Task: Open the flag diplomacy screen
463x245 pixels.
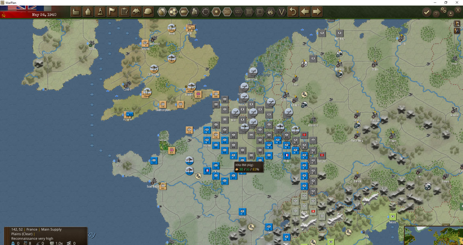Action: [x=112, y=12]
